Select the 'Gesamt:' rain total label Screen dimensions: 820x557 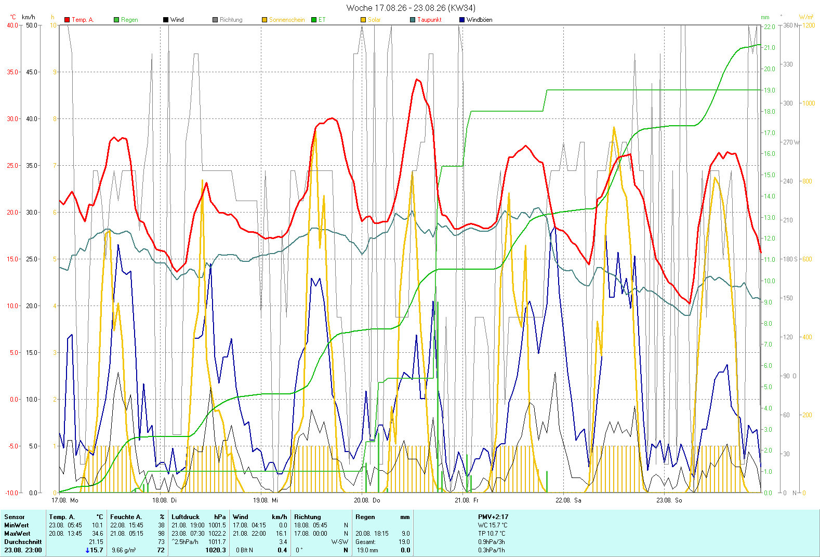tap(366, 542)
